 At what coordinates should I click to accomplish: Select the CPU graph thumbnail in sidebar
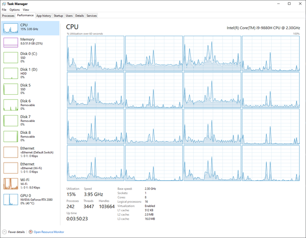tap(11, 28)
